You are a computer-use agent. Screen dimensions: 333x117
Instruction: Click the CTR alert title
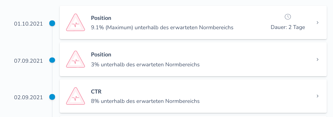[96, 92]
